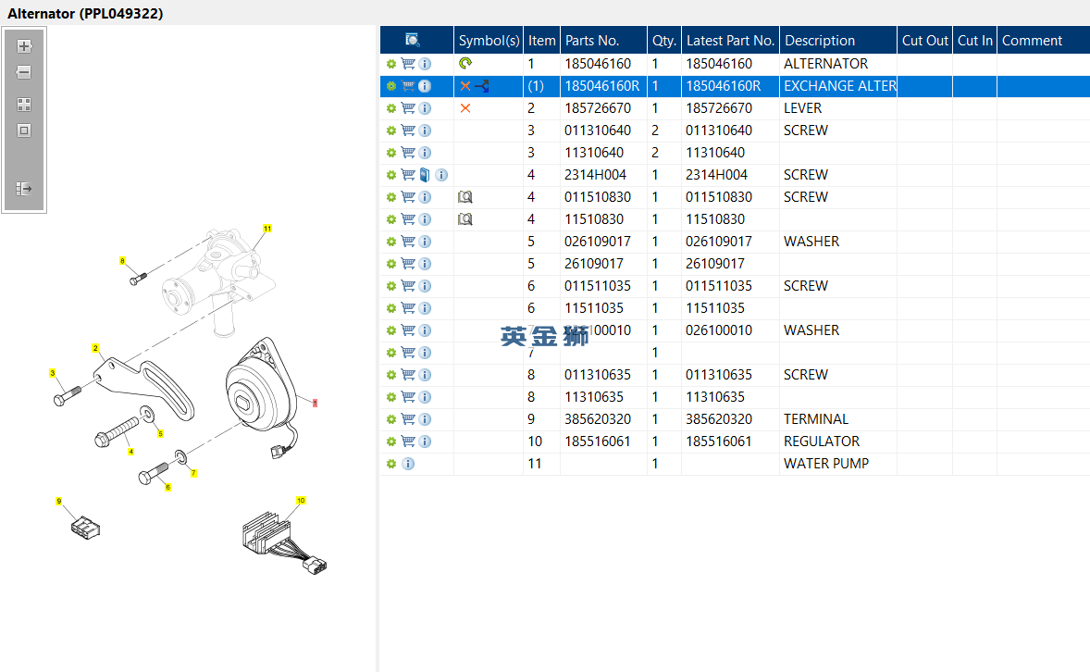Select part number 11511035 cell
The image size is (1090, 672).
pyautogui.click(x=603, y=308)
